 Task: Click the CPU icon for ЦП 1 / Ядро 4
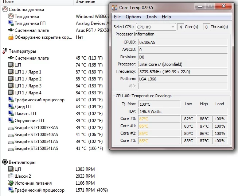click(x=11, y=93)
